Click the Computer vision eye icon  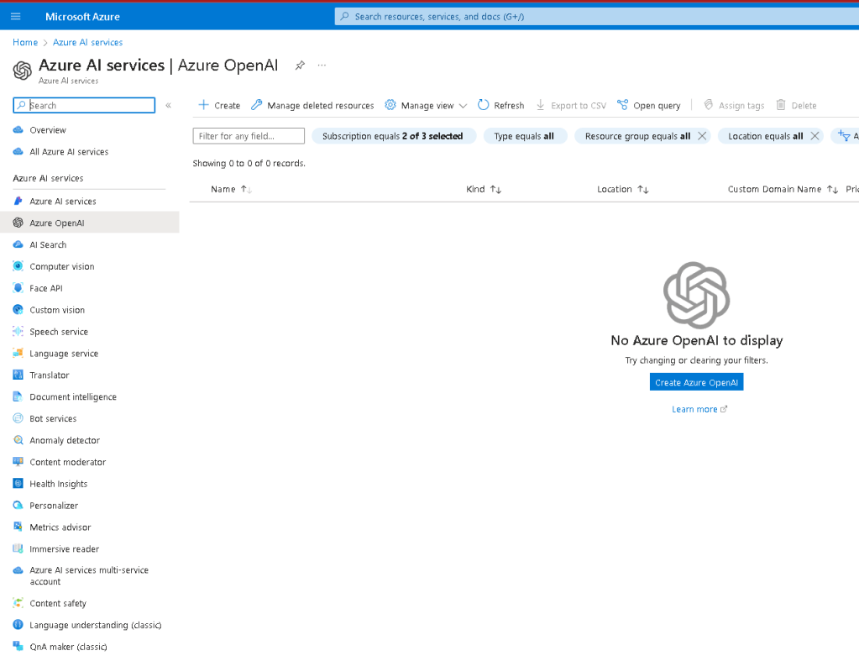18,266
